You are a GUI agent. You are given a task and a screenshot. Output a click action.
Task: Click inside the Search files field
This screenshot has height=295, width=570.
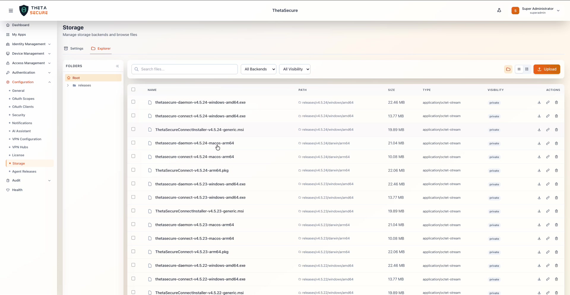click(184, 69)
